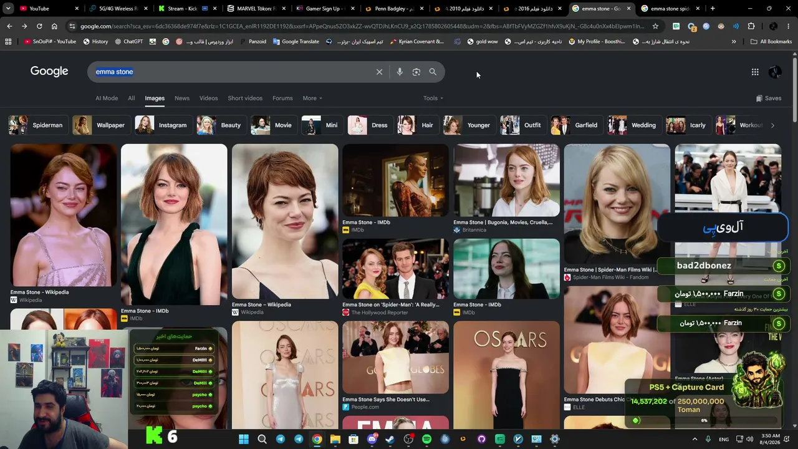The height and width of the screenshot is (449, 798).
Task: Start a voice search with the microphone
Action: tap(400, 72)
